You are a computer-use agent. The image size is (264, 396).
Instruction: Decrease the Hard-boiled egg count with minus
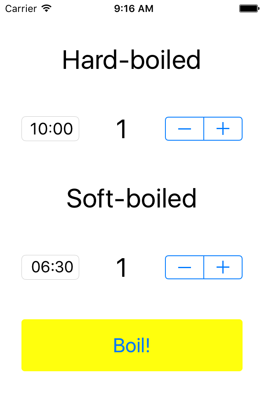(184, 129)
